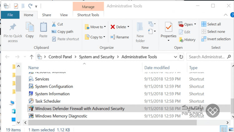Click Open in the ribbon Open group
The height and width of the screenshot is (132, 234).
[186, 24]
